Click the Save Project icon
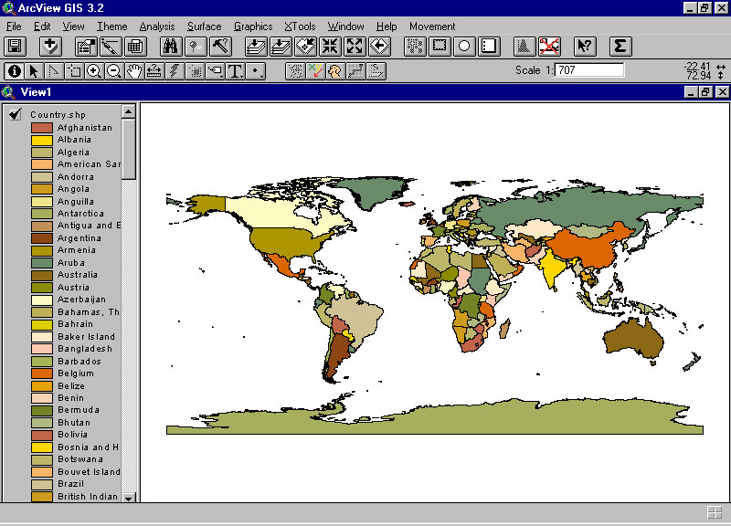This screenshot has width=731, height=526. pyautogui.click(x=14, y=47)
